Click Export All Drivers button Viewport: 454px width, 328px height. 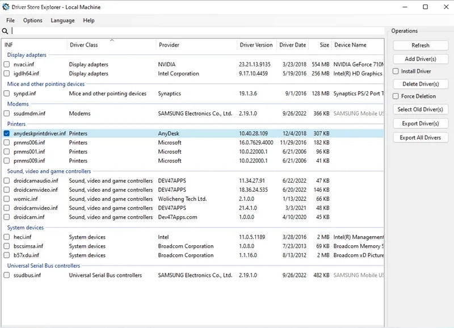421,137
